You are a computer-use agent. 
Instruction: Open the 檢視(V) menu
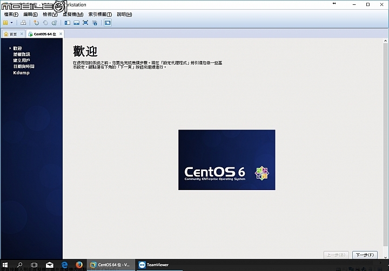pyautogui.click(x=50, y=15)
